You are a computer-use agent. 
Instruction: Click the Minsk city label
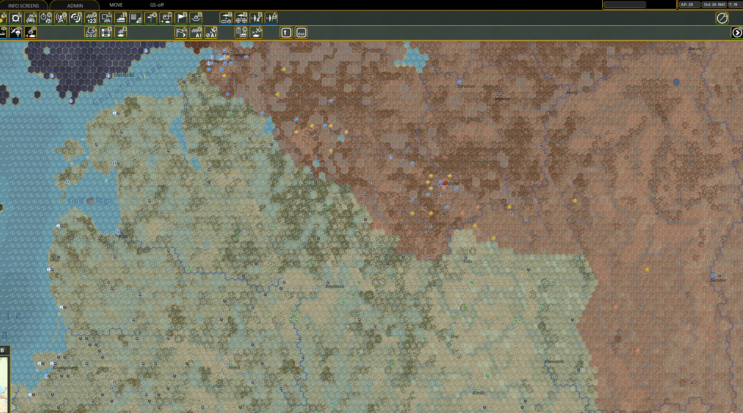[x=234, y=368]
